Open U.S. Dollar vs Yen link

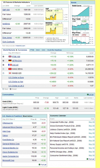click(x=16, y=82)
